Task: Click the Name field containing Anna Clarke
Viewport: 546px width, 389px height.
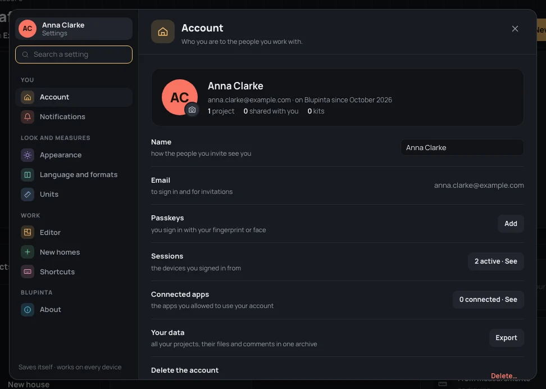Action: pyautogui.click(x=462, y=147)
